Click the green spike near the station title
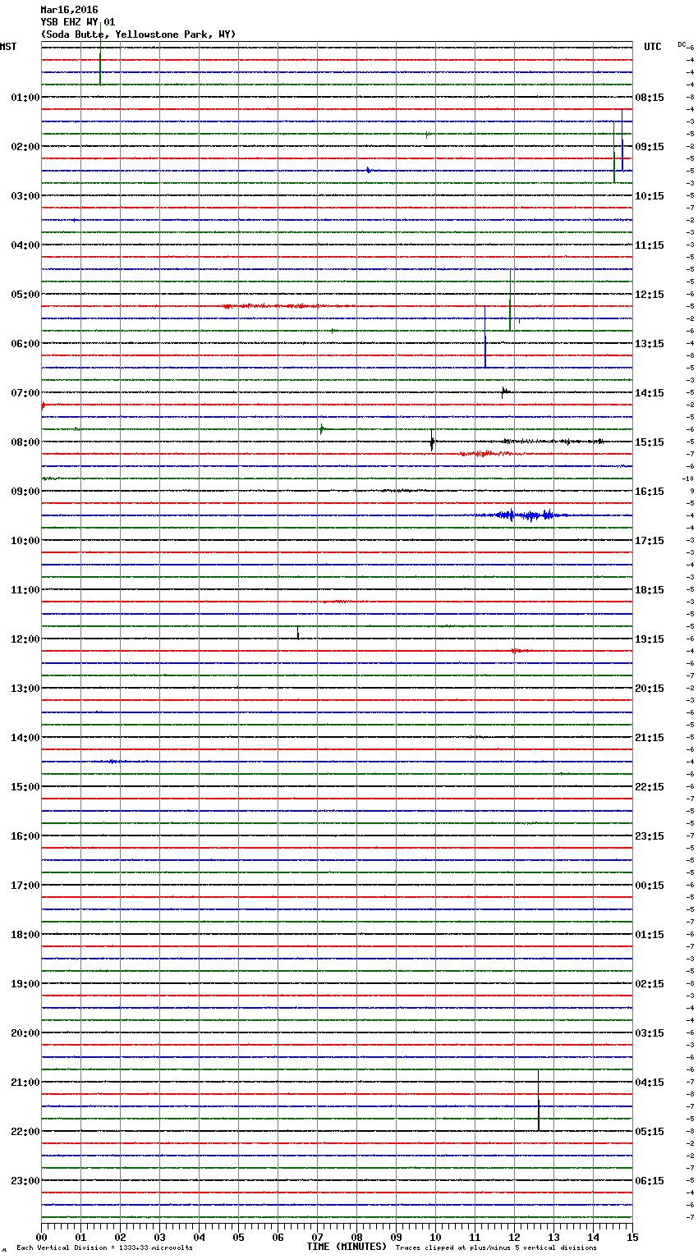This screenshot has width=698, height=1259. [x=100, y=53]
